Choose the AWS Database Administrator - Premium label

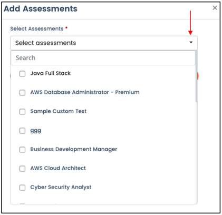coord(85,92)
